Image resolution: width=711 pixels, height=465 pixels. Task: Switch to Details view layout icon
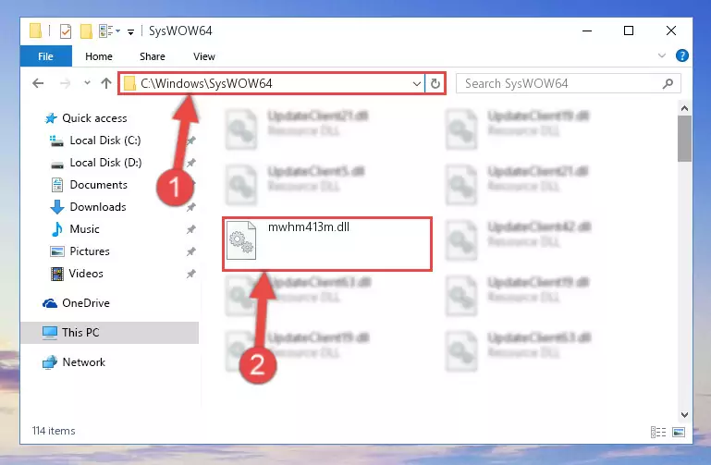point(658,432)
